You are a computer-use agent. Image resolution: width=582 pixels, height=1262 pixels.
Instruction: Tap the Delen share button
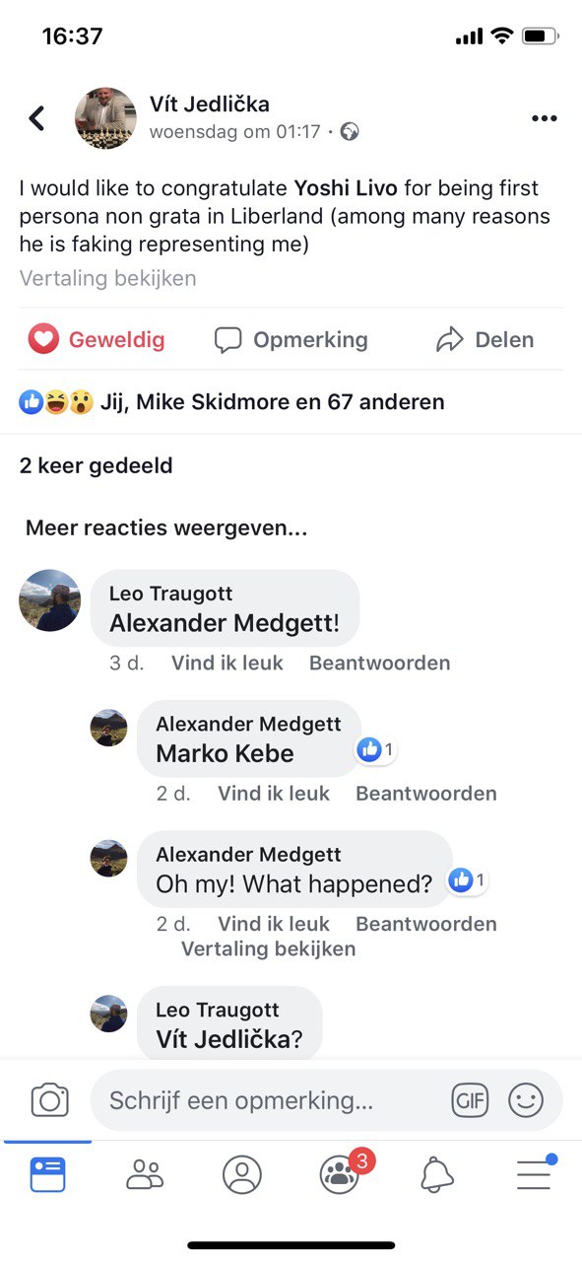[x=485, y=340]
